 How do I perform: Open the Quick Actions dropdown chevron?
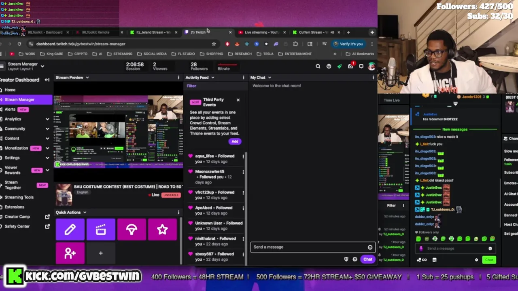point(85,212)
